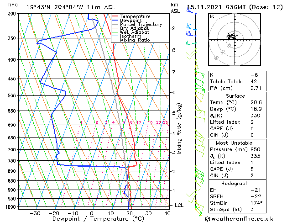The image size is (287, 222).
Task: Click the 600 hPa pressure label
Action: point(13,125)
